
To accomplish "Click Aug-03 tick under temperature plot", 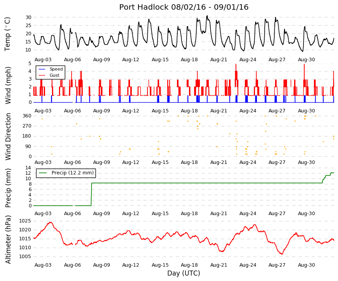I will tap(43, 60).
